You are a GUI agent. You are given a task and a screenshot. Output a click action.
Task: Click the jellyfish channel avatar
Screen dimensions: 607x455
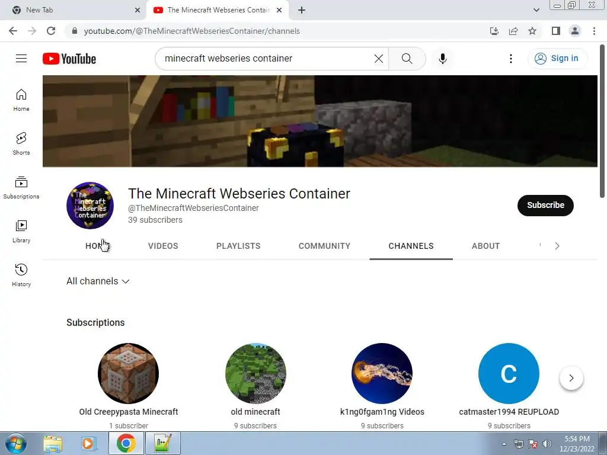382,373
